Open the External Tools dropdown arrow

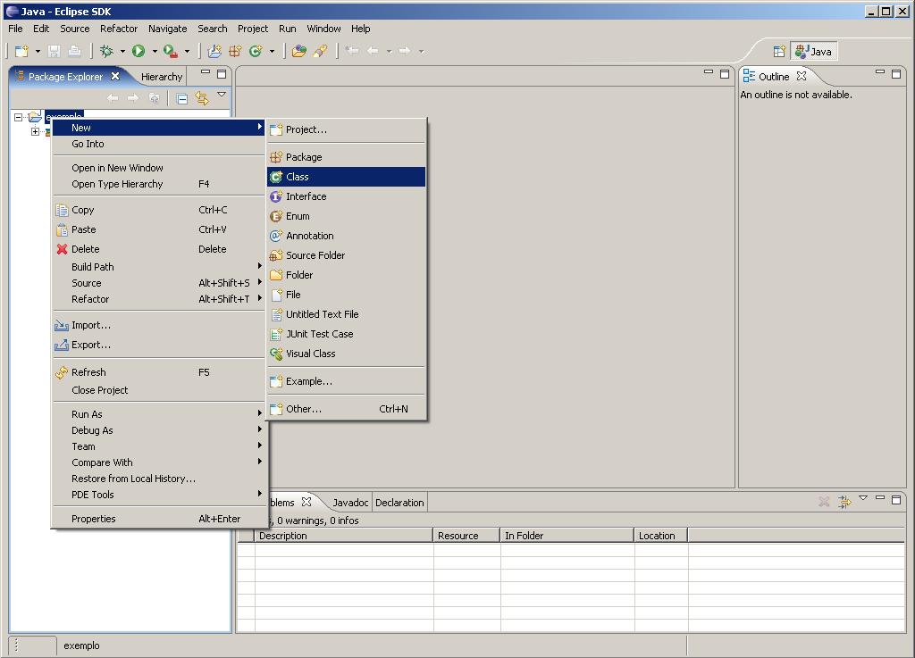pyautogui.click(x=187, y=51)
